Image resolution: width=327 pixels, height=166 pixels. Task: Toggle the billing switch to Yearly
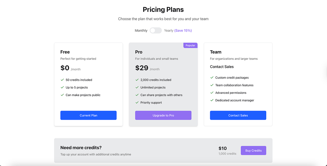pyautogui.click(x=156, y=30)
